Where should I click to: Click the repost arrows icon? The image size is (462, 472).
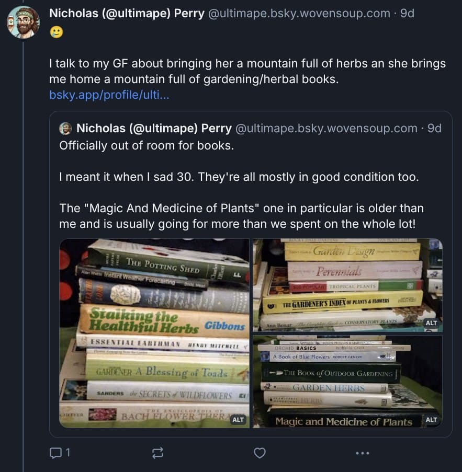[x=157, y=453]
